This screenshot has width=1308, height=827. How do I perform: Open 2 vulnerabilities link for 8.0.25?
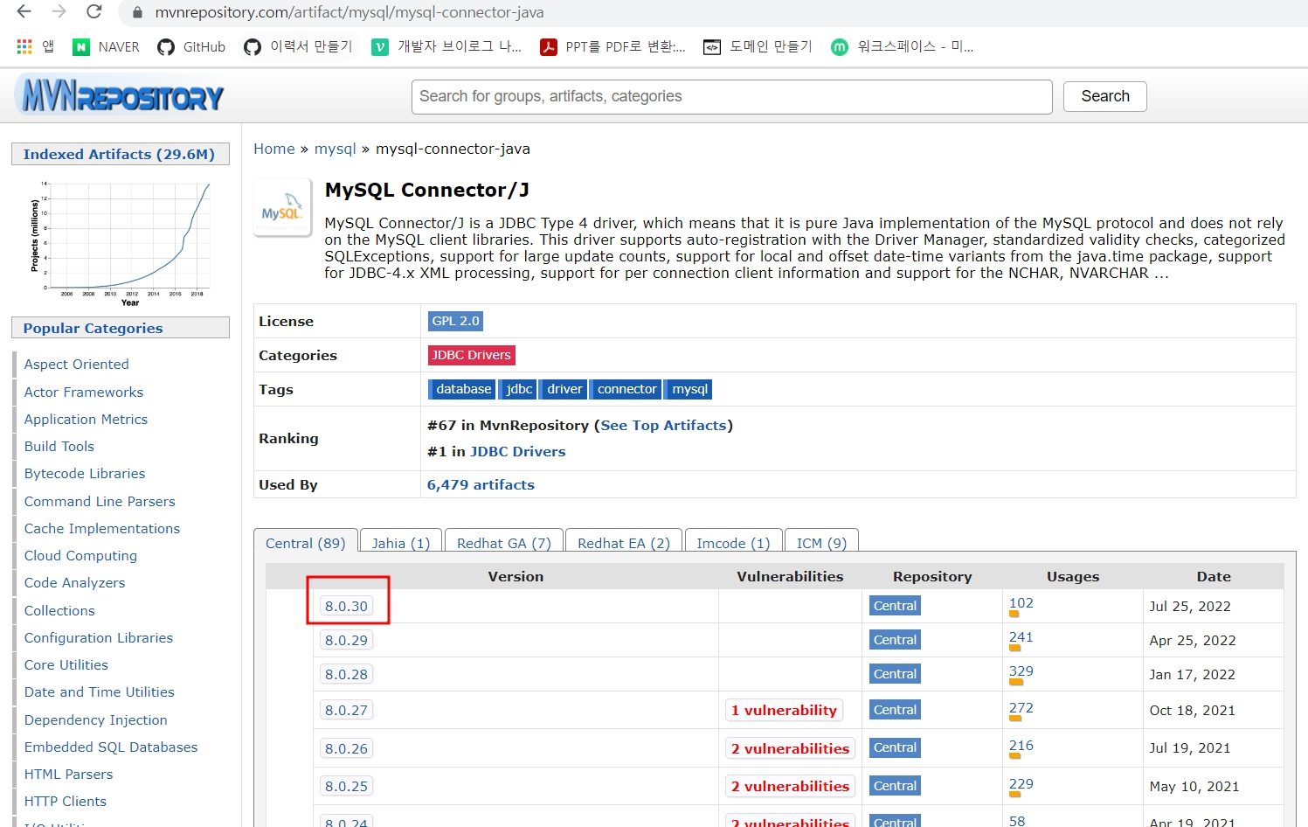click(790, 786)
